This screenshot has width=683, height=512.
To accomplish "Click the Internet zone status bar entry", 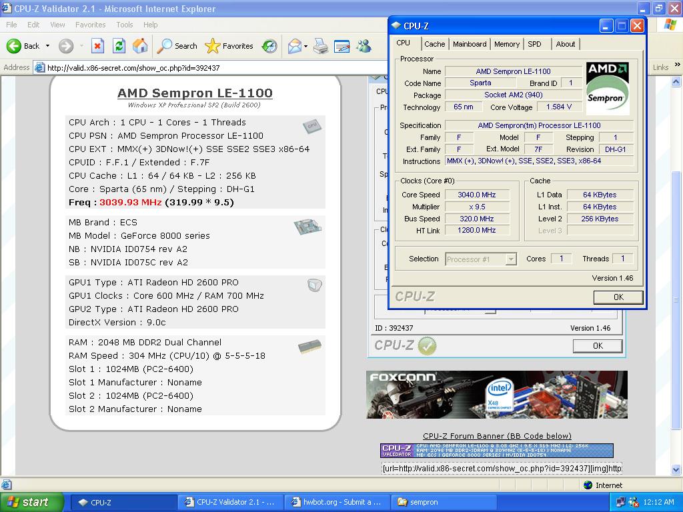I will (603, 485).
